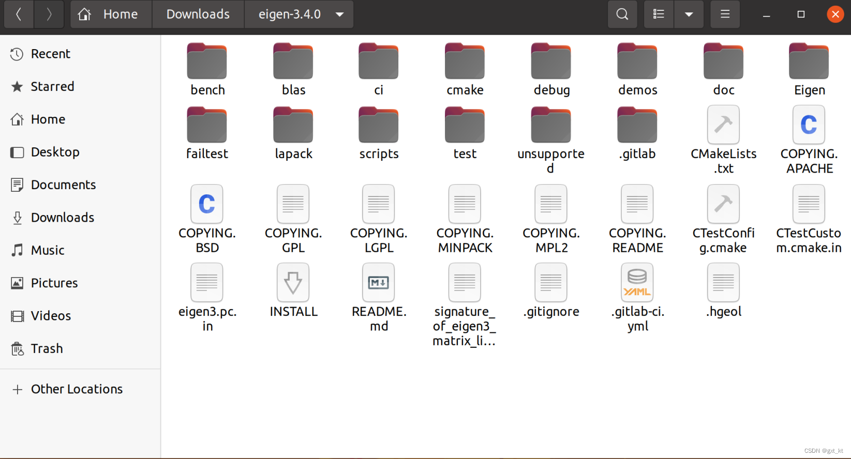Image resolution: width=851 pixels, height=459 pixels.
Task: Select the .gitlab folder
Action: (637, 133)
